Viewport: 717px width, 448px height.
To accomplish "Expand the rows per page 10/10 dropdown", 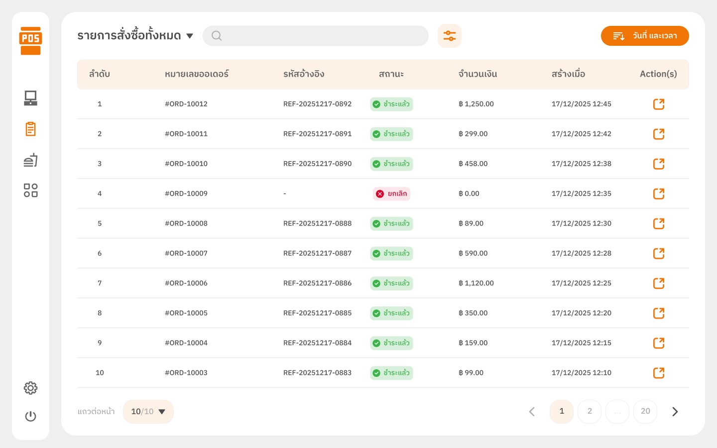I will click(x=148, y=412).
